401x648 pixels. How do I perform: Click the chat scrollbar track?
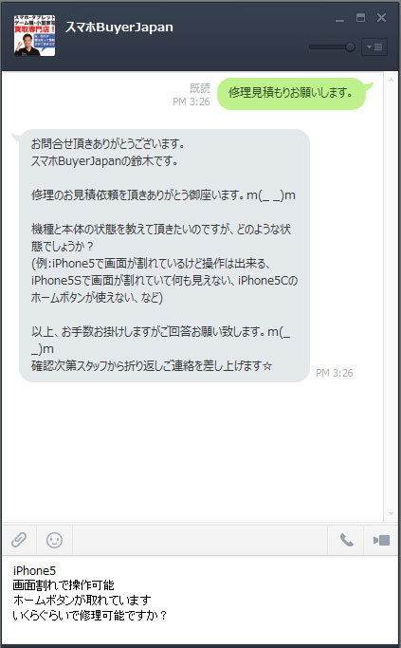(391, 296)
